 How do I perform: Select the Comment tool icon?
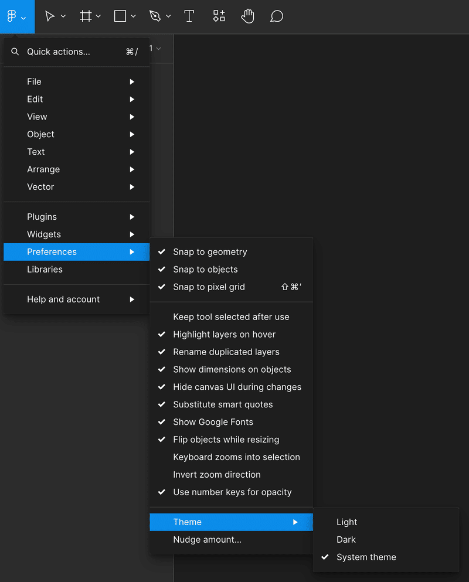[277, 16]
